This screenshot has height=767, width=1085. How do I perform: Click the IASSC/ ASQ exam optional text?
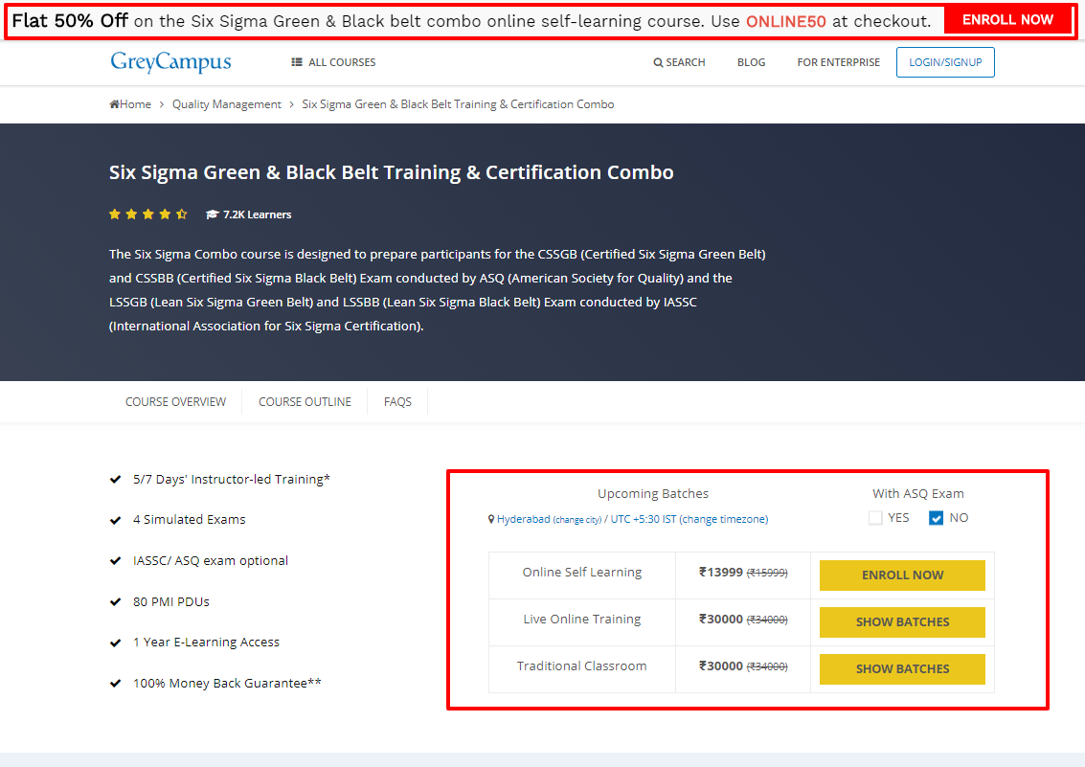coord(211,561)
